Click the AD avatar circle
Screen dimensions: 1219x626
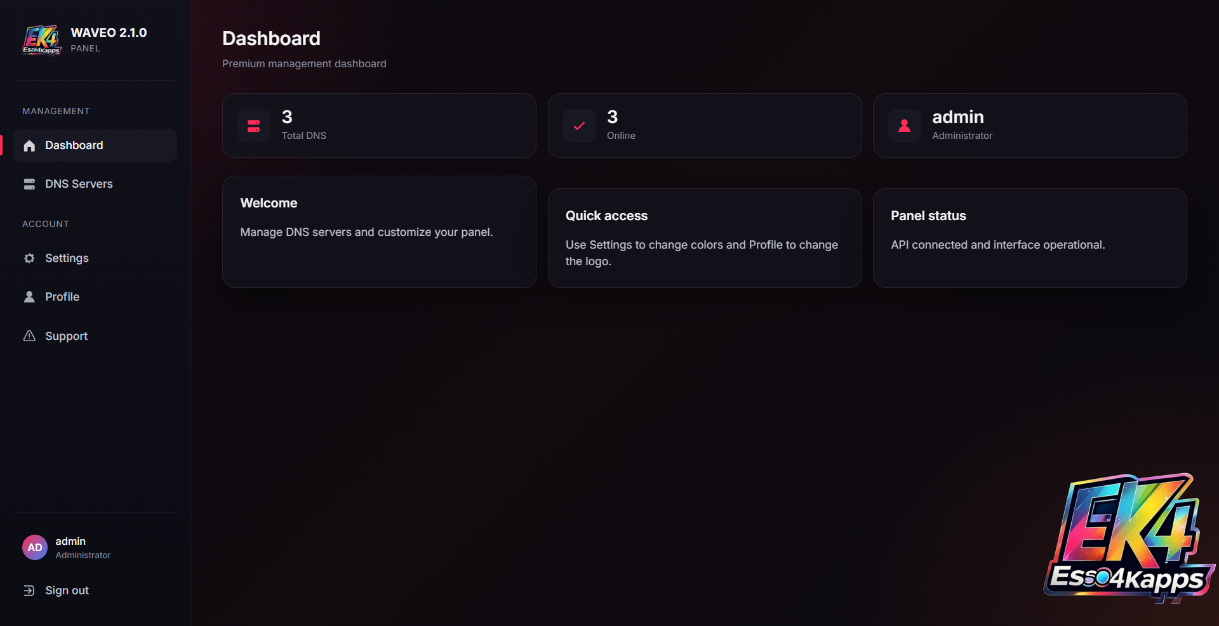click(x=35, y=547)
